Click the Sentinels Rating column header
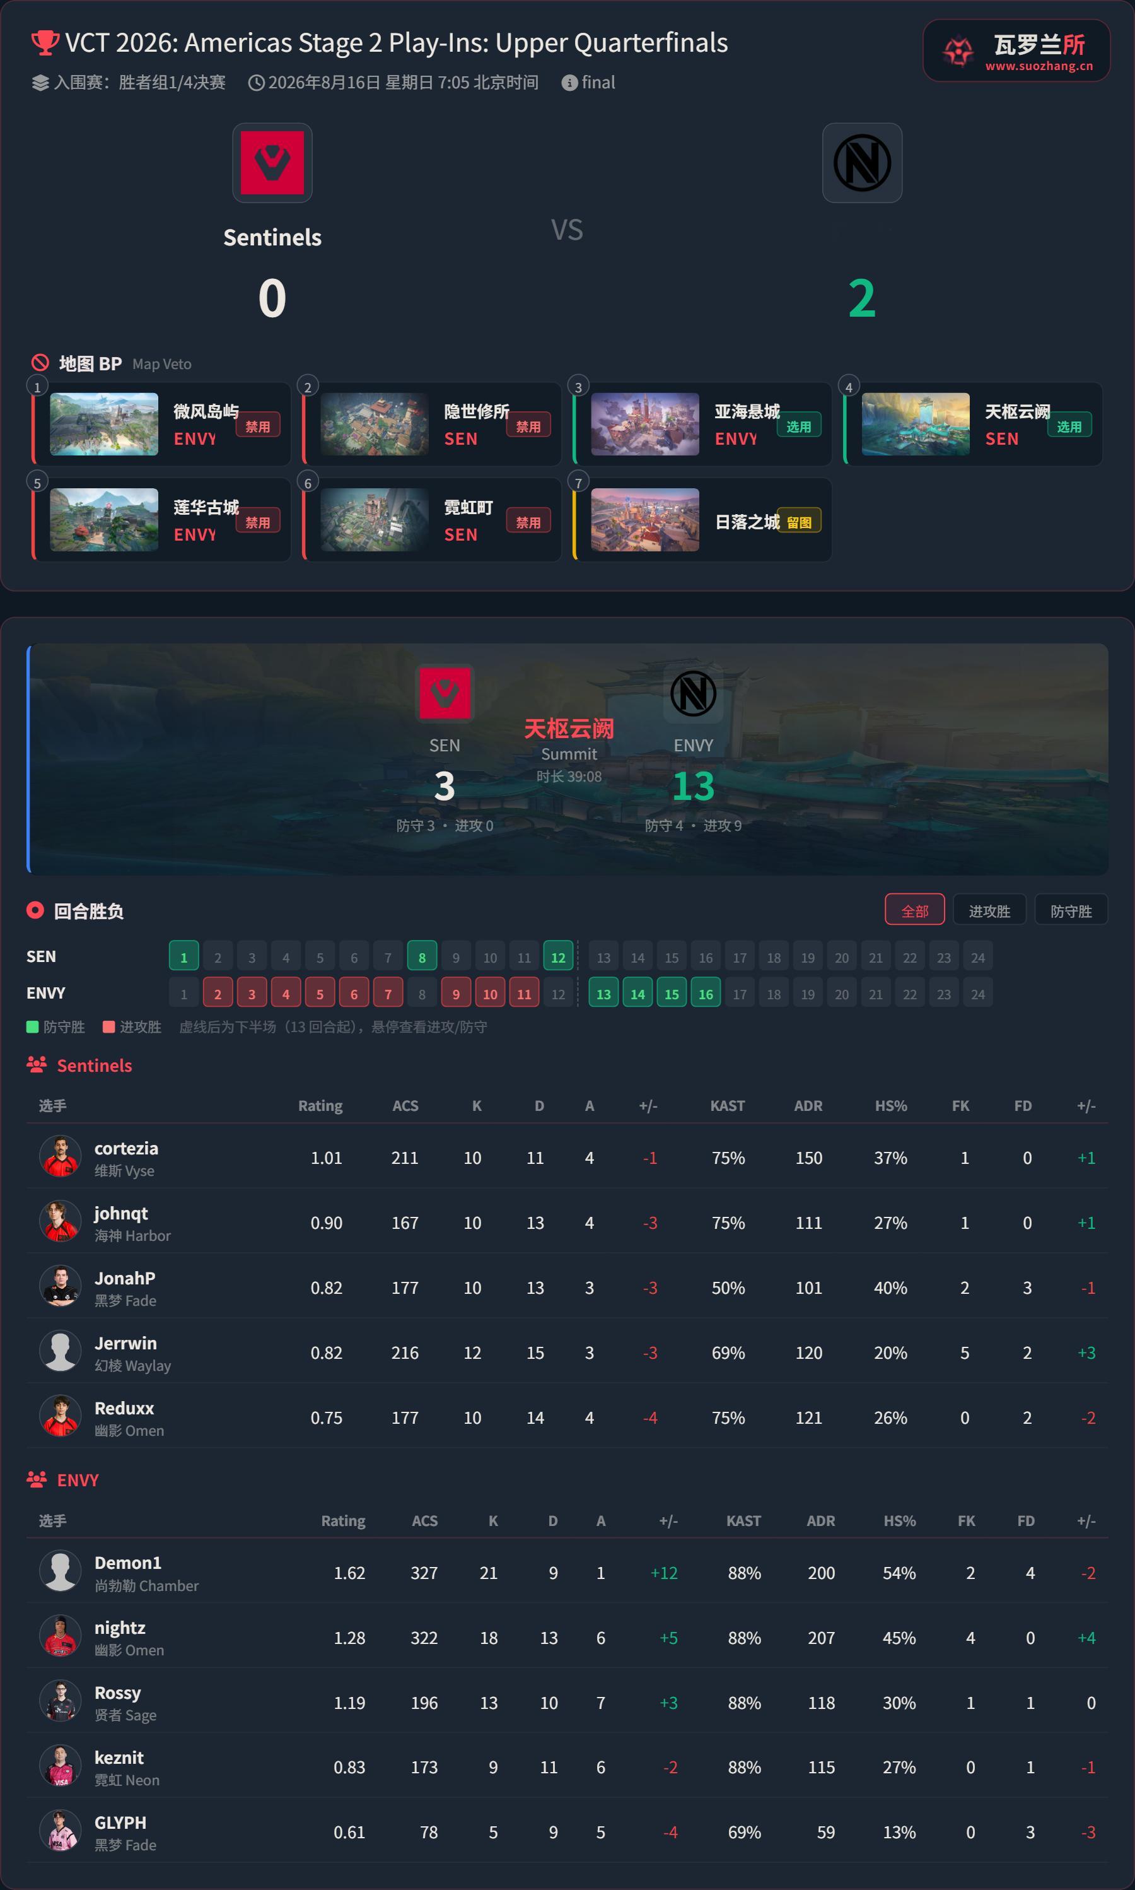Image resolution: width=1135 pixels, height=1890 pixels. tap(320, 1105)
